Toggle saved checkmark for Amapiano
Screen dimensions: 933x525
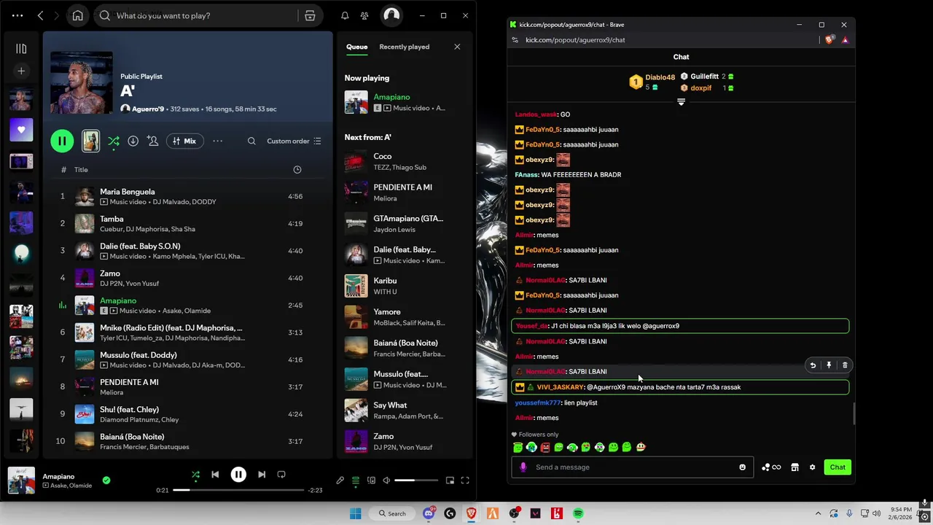pyautogui.click(x=106, y=481)
